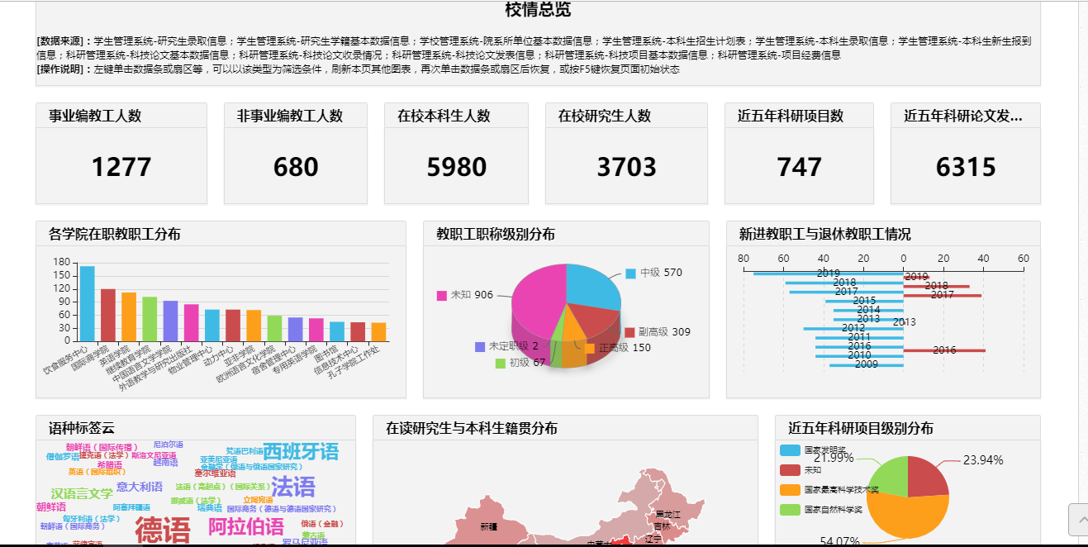Image resolution: width=1088 pixels, height=547 pixels.
Task: Click the red 副高级 legend square
Action: pyautogui.click(x=629, y=332)
